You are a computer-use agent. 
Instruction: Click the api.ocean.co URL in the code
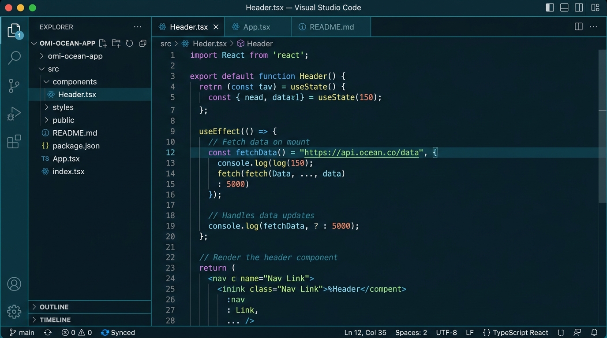click(x=361, y=152)
